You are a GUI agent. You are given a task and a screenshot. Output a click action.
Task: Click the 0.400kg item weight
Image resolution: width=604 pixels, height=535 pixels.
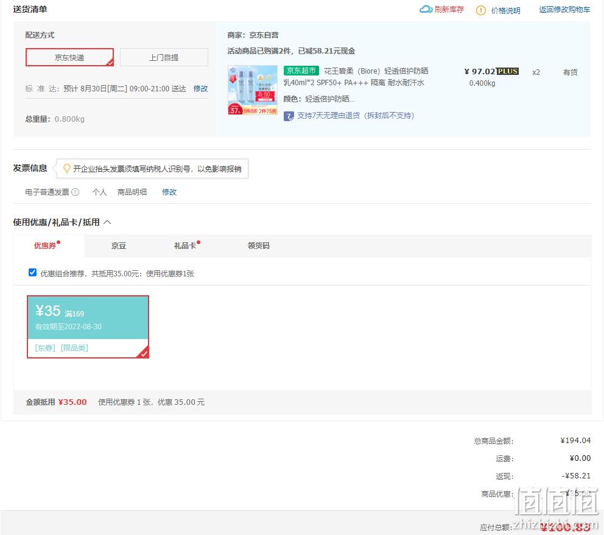tap(482, 83)
